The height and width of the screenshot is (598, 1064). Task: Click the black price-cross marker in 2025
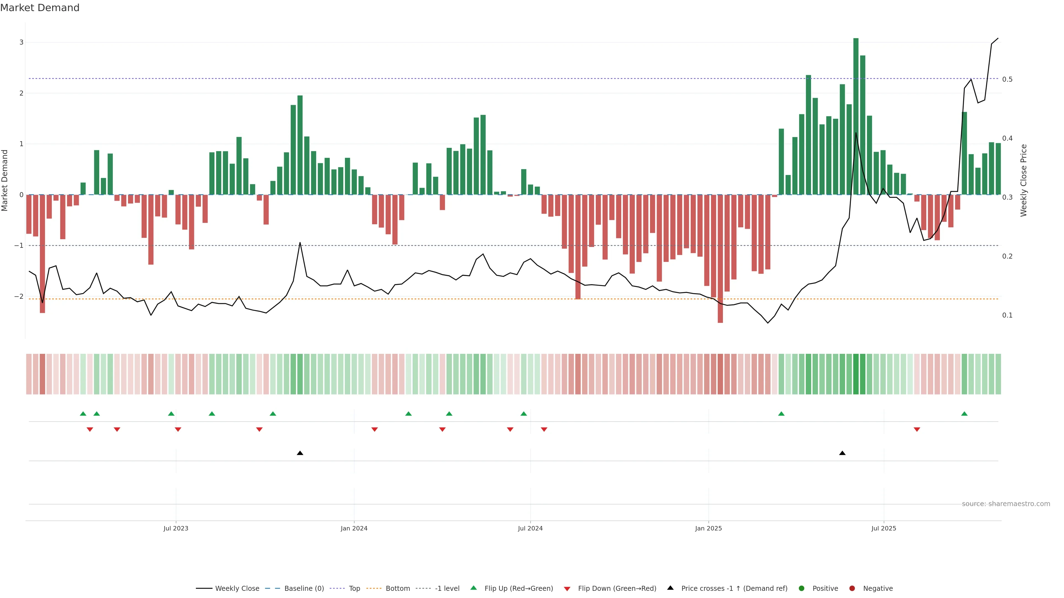pyautogui.click(x=842, y=453)
